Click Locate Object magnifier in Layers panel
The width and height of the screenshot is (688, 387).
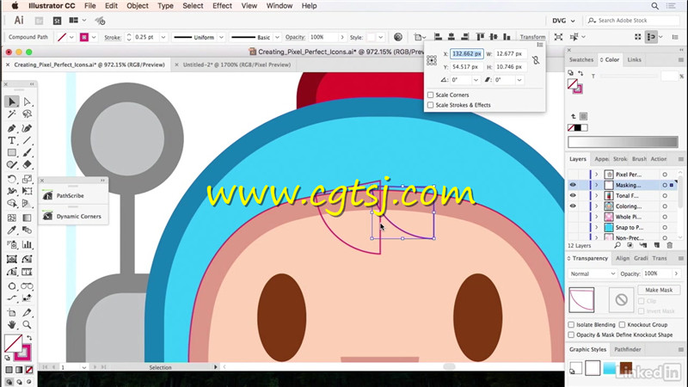coord(617,246)
